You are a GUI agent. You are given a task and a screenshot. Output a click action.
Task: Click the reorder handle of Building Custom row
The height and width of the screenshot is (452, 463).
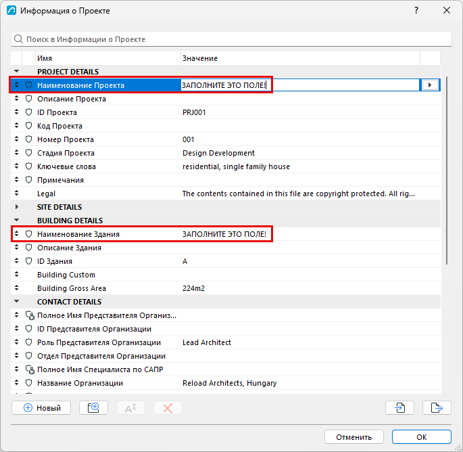click(16, 275)
